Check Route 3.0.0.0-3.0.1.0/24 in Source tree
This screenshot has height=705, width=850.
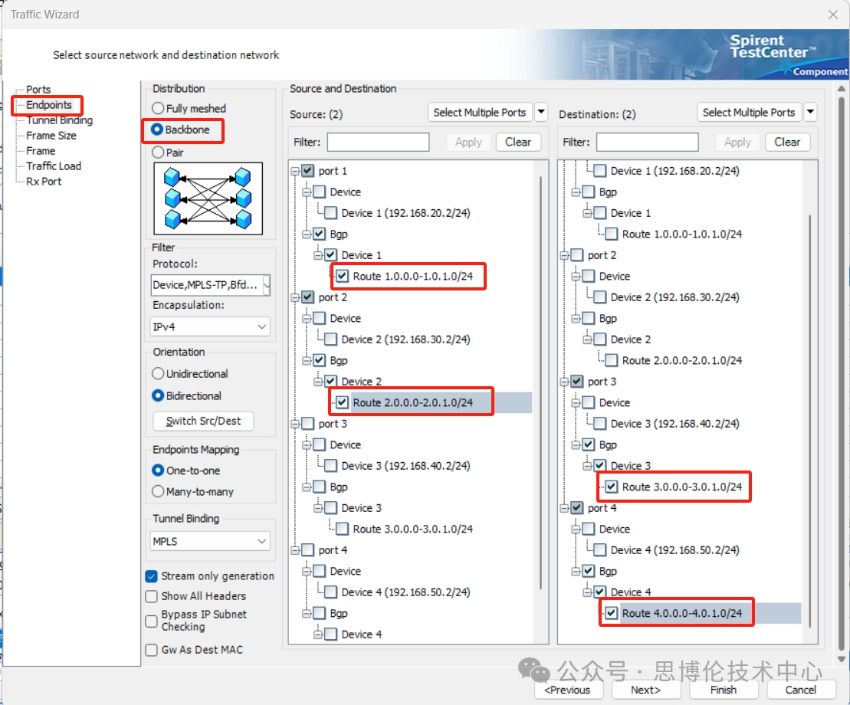342,530
